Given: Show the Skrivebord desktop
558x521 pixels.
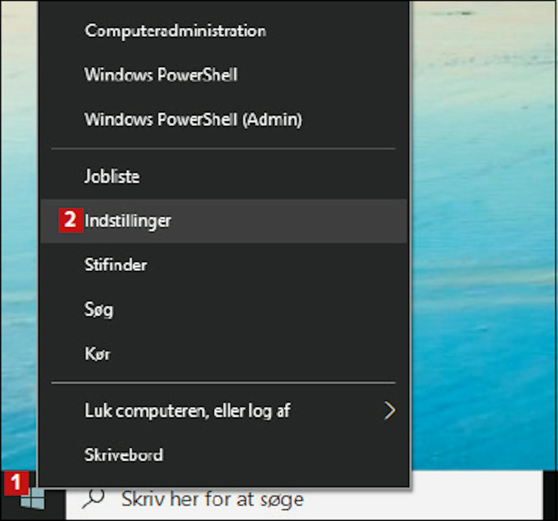Looking at the screenshot, I should (224, 455).
